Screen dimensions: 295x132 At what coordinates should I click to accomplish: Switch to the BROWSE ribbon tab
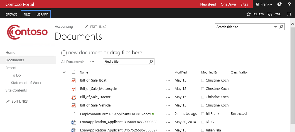(11, 14)
